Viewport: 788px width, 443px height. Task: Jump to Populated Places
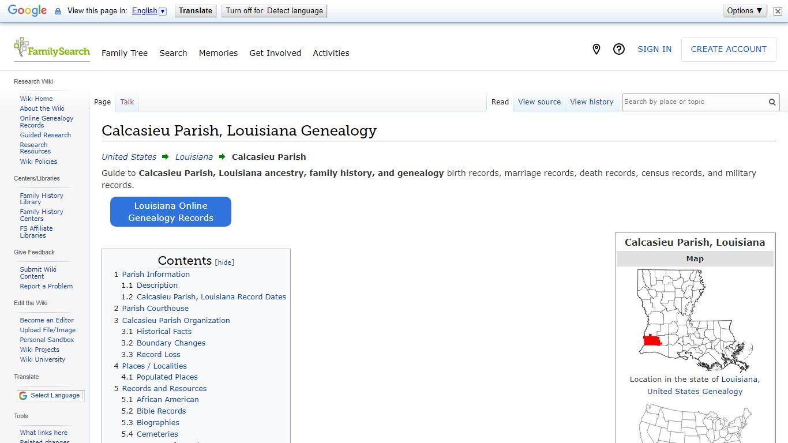[167, 377]
